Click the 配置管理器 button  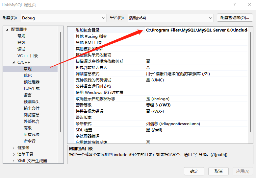coord(235,18)
